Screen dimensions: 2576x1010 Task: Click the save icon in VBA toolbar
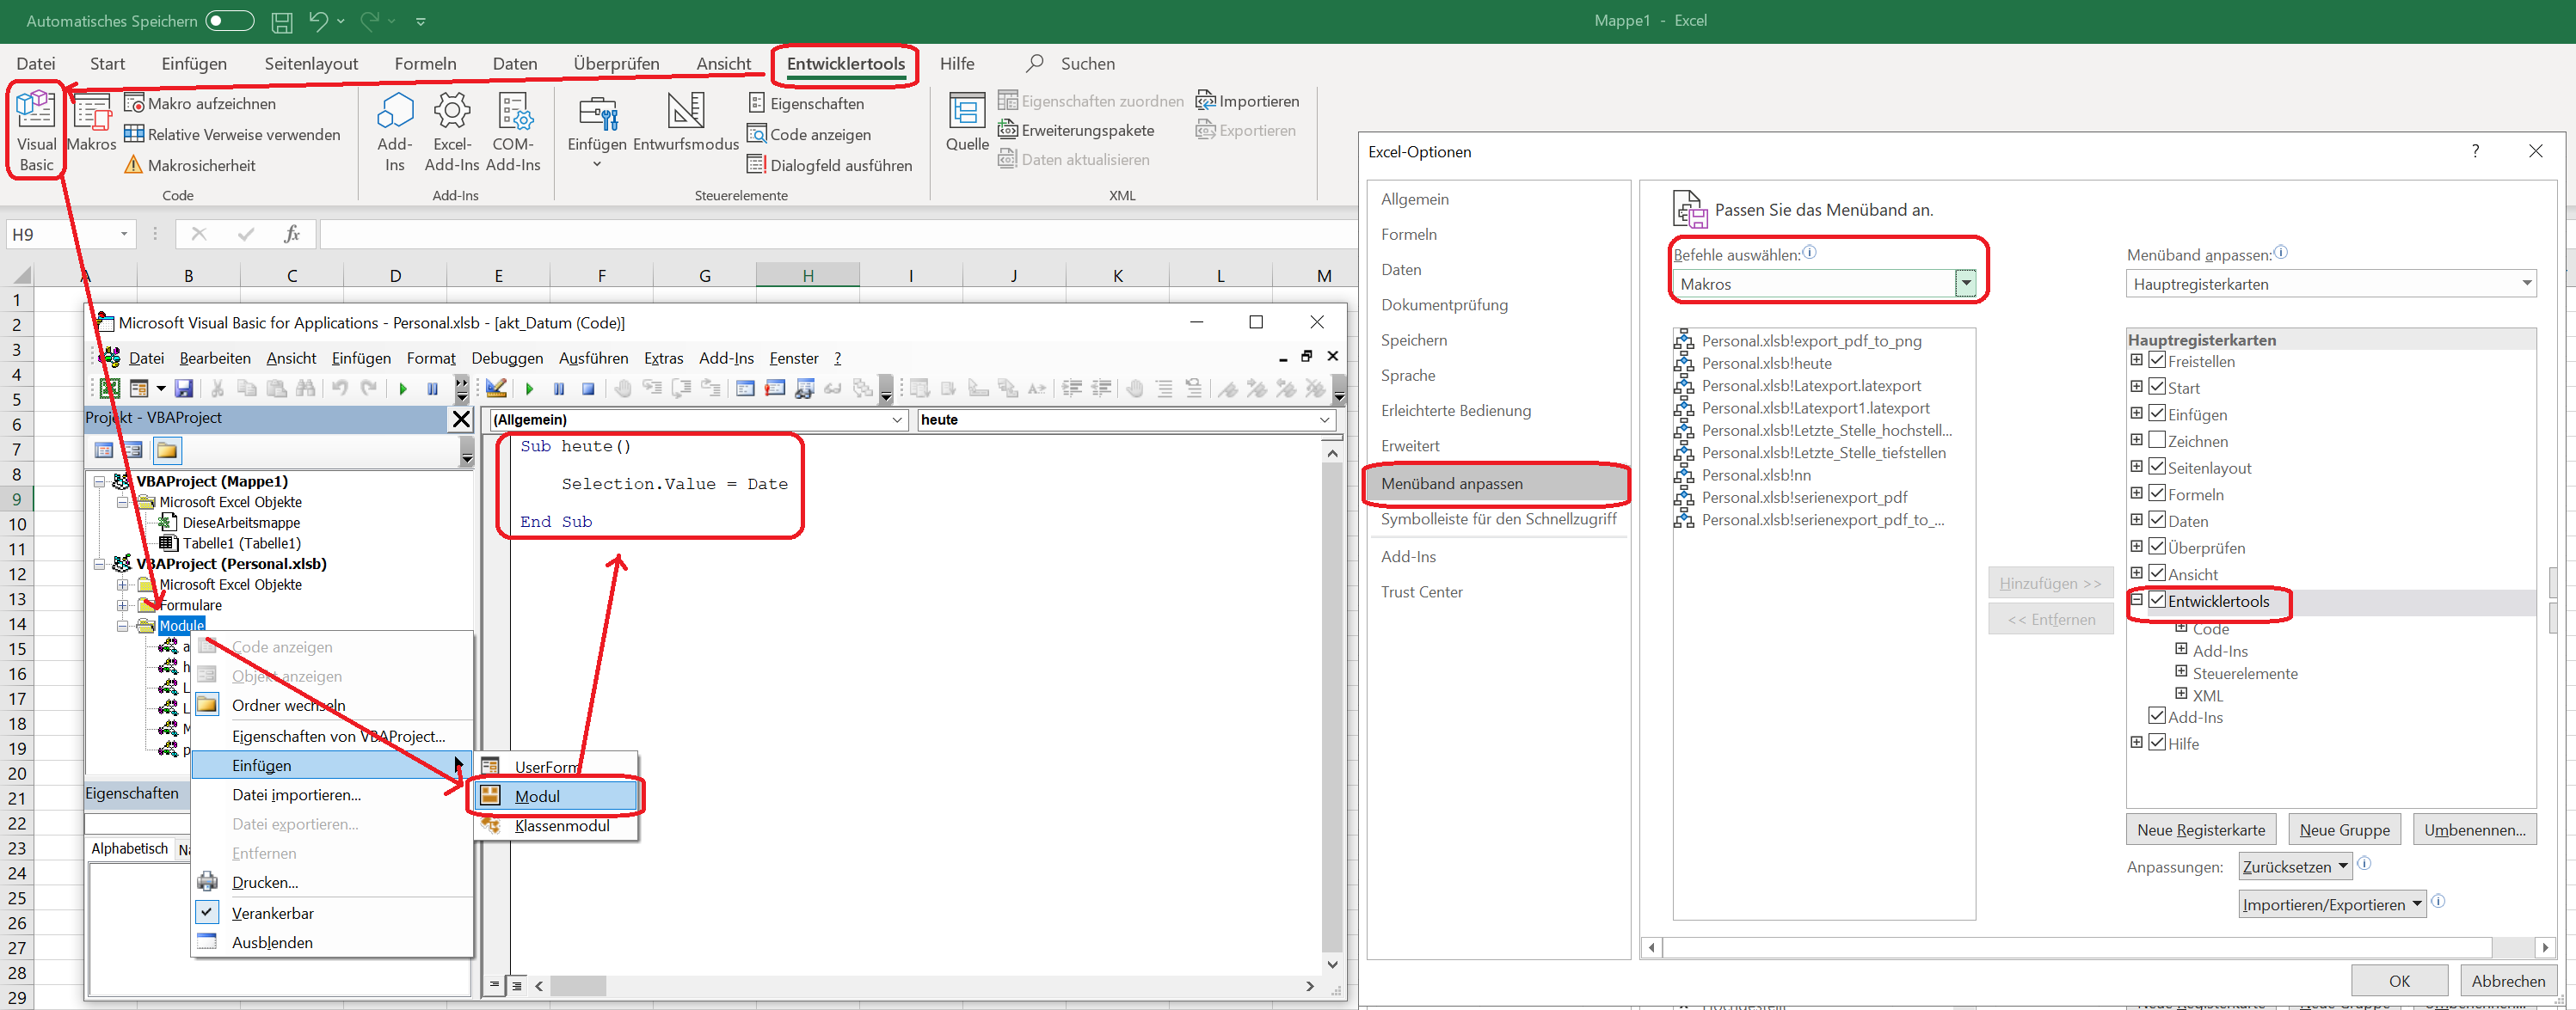point(184,389)
